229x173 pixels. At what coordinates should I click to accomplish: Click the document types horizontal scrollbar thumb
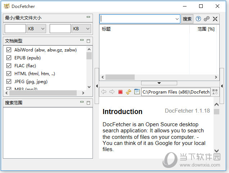click(43, 93)
